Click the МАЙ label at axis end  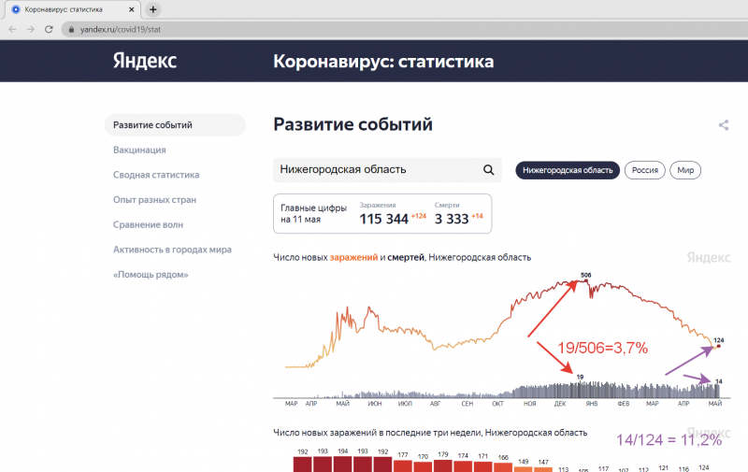(714, 404)
